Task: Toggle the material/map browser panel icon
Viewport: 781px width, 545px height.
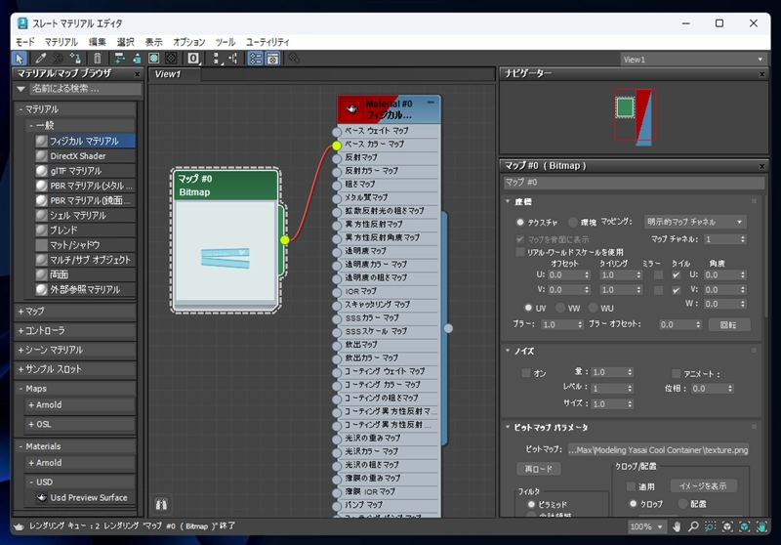Action: tap(255, 59)
